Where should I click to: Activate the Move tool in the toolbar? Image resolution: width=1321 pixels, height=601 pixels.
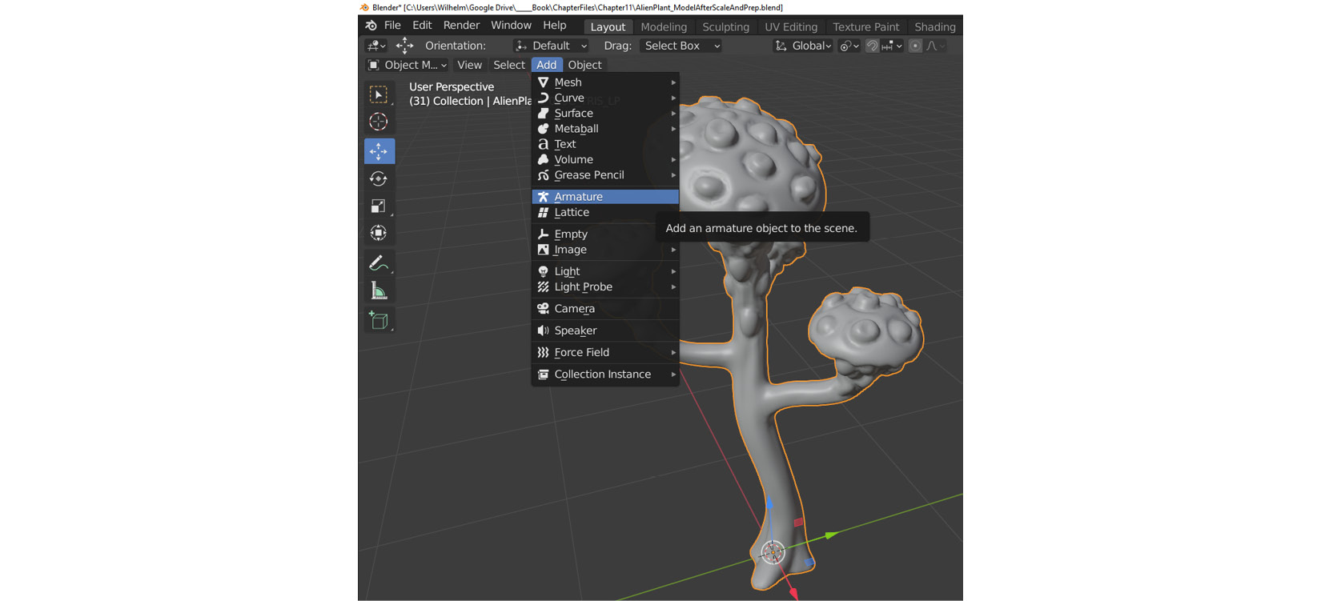(379, 150)
